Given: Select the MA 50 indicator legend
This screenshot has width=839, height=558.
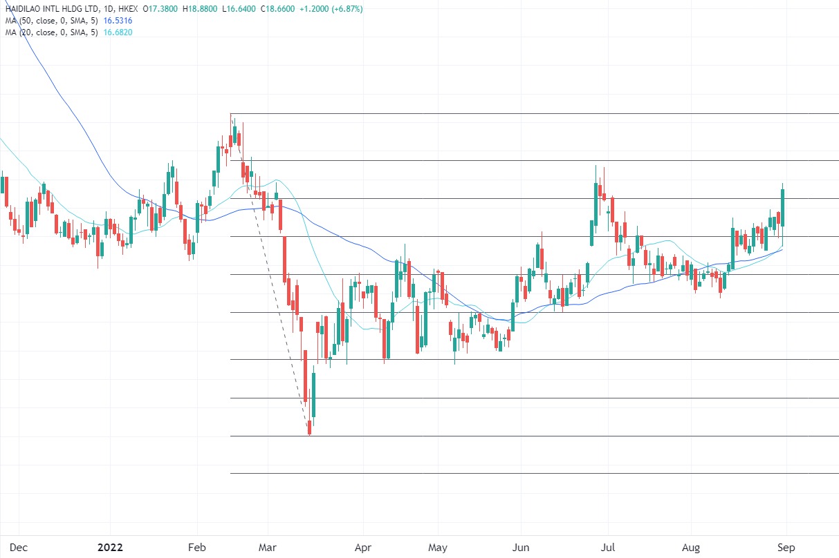Looking at the screenshot, I should [50, 21].
